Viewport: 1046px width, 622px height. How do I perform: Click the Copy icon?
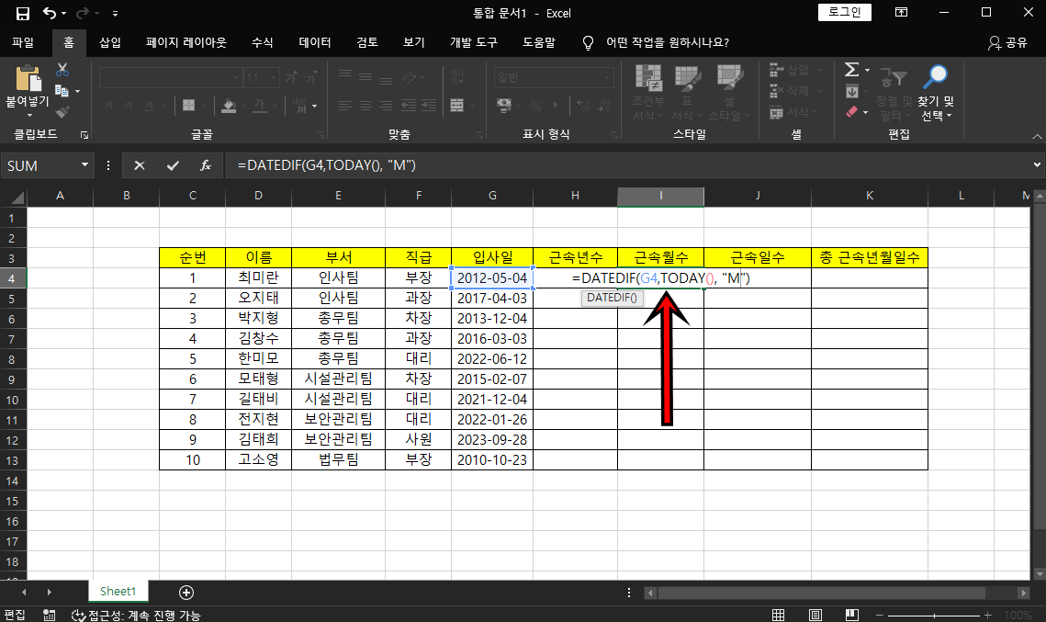[x=62, y=91]
